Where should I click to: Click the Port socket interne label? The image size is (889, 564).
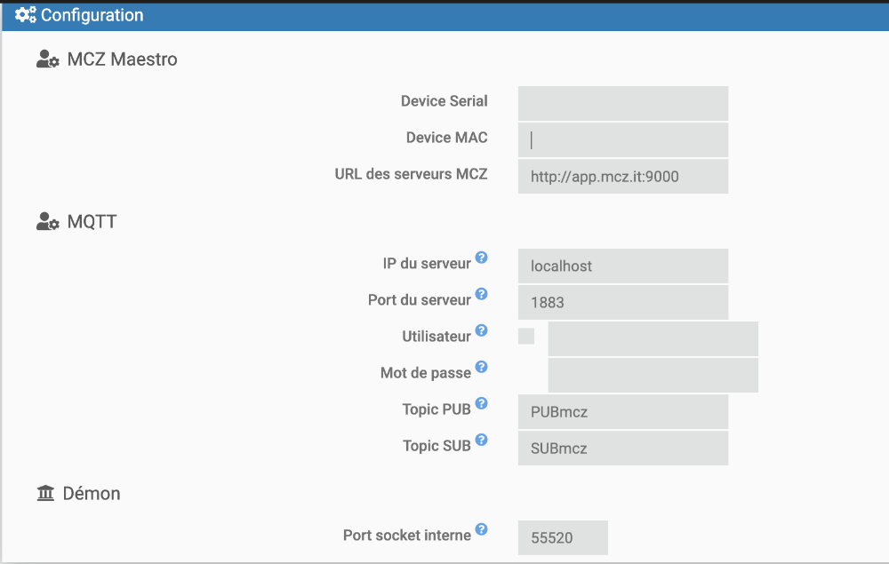[x=407, y=535]
